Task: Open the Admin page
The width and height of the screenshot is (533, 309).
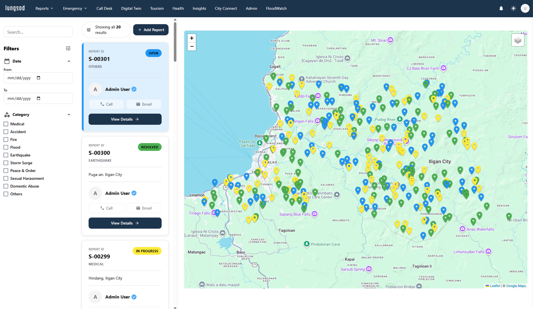Action: pos(251,8)
